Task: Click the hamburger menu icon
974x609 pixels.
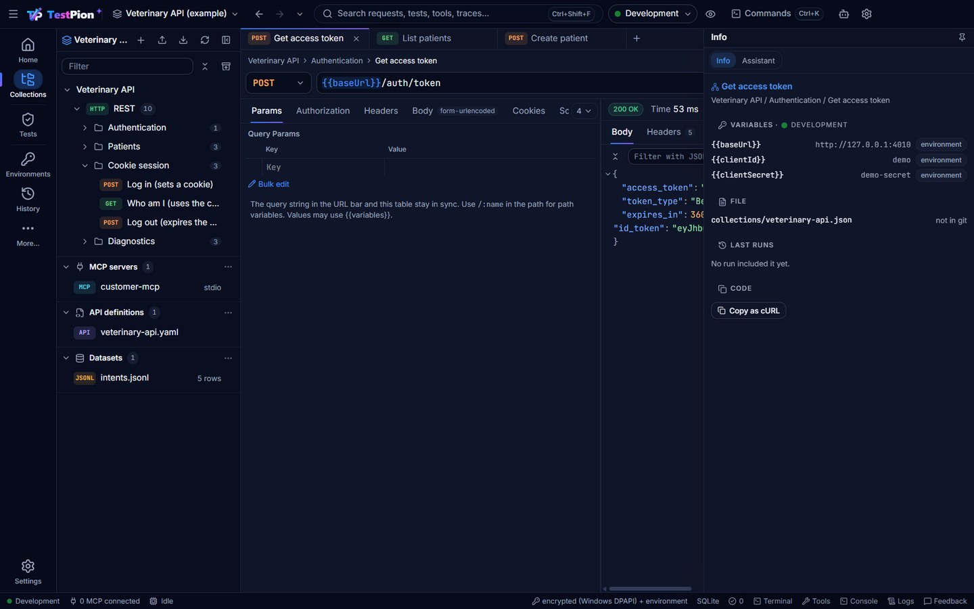Action: (x=13, y=14)
